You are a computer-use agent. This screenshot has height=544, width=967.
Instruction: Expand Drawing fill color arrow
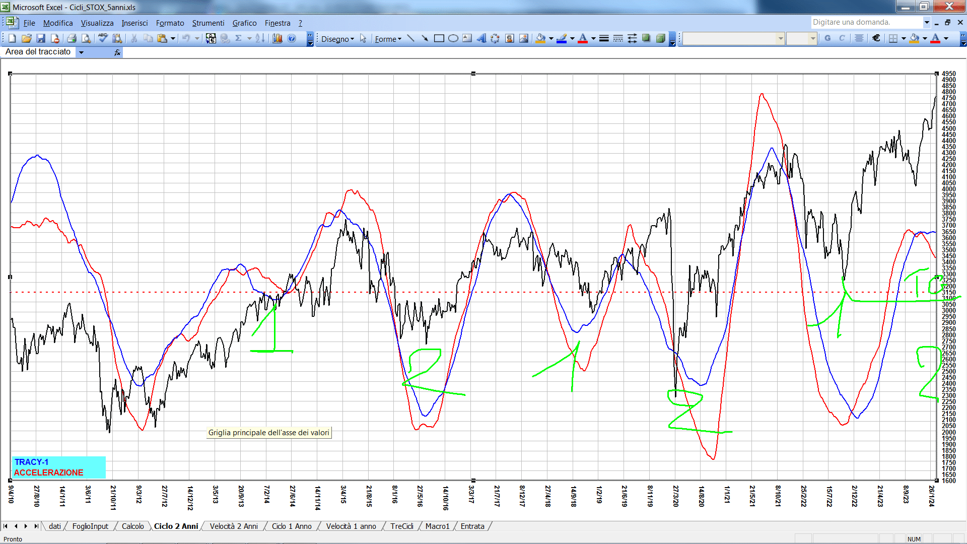click(551, 38)
